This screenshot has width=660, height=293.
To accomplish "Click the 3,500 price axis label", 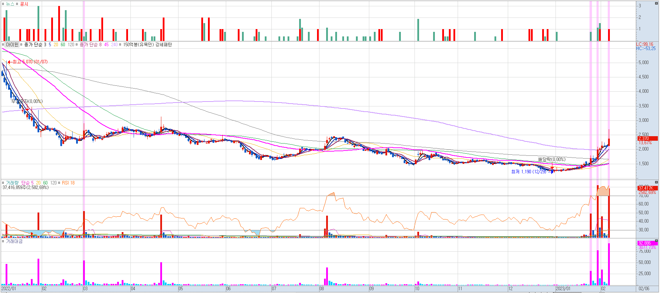I will [644, 106].
